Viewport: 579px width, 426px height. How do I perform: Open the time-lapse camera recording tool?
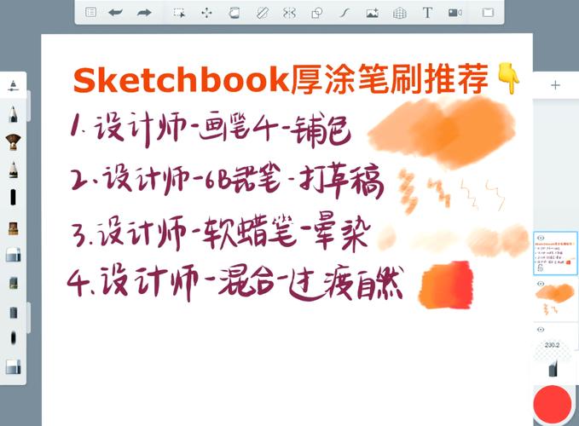tap(455, 13)
